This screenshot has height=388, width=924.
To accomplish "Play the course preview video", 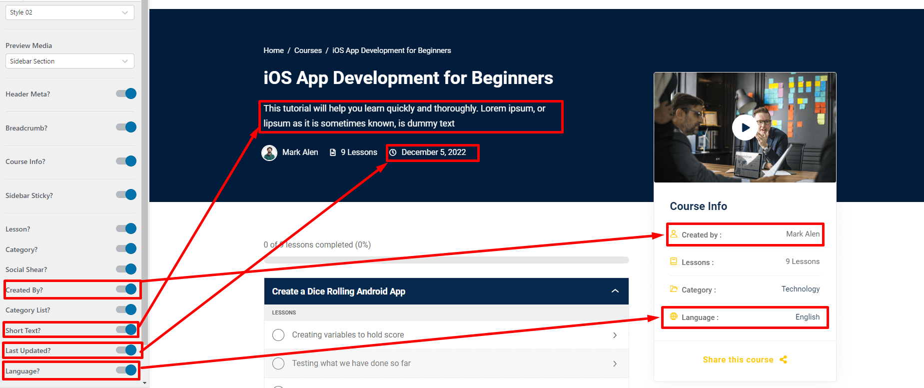I will [x=745, y=127].
